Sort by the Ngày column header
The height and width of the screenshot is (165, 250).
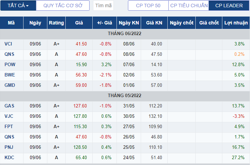point(35,23)
